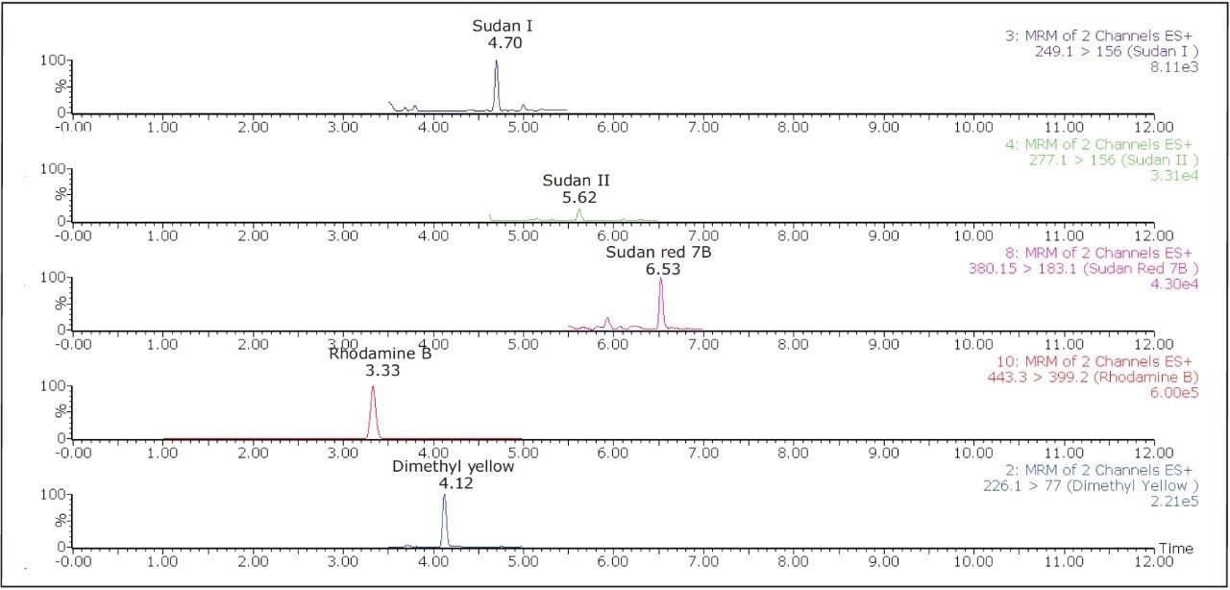
Task: Click the Sudan II peak label
Action: [576, 181]
